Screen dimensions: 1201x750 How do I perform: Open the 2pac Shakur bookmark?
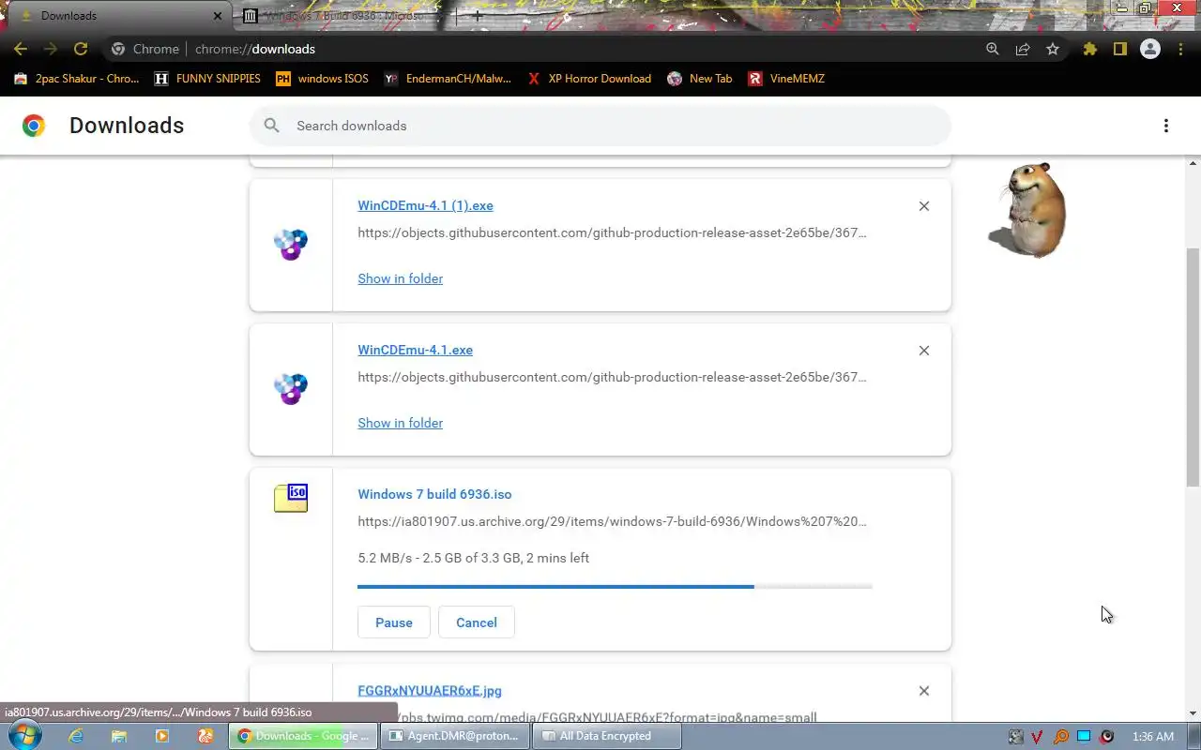pos(77,79)
